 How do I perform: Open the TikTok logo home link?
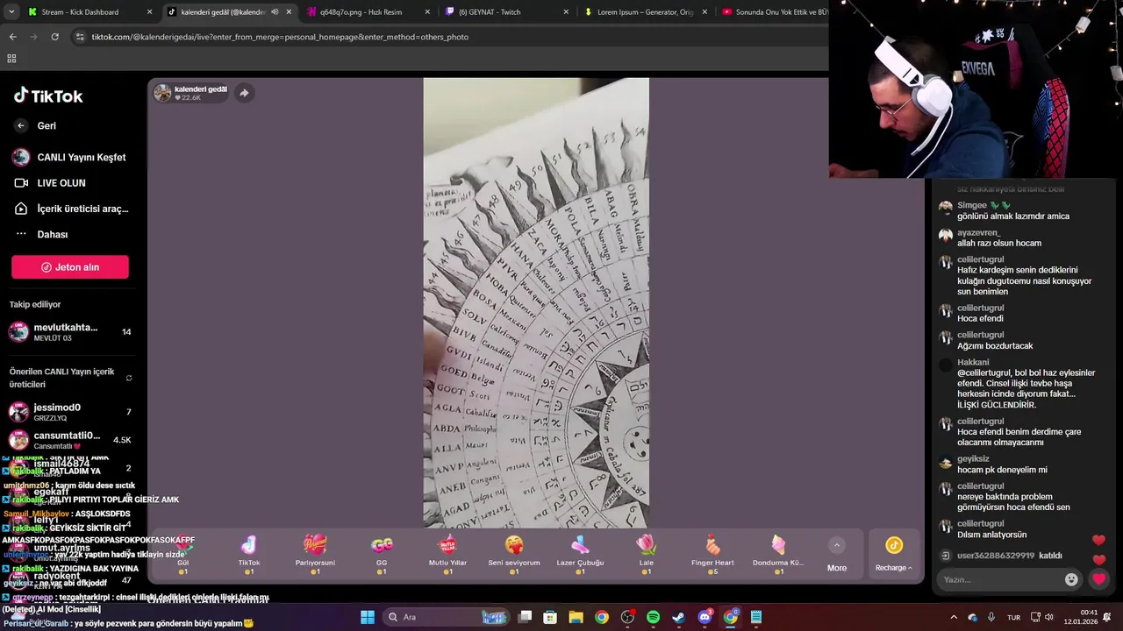point(48,96)
